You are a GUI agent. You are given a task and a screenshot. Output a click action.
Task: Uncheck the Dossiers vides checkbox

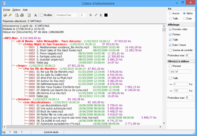170,29
